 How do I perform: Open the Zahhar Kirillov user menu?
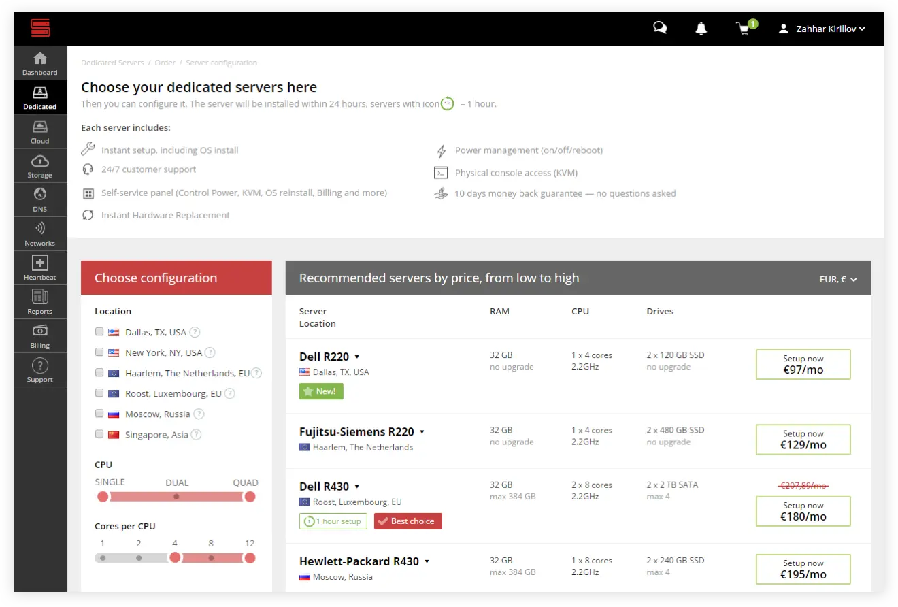tap(831, 29)
